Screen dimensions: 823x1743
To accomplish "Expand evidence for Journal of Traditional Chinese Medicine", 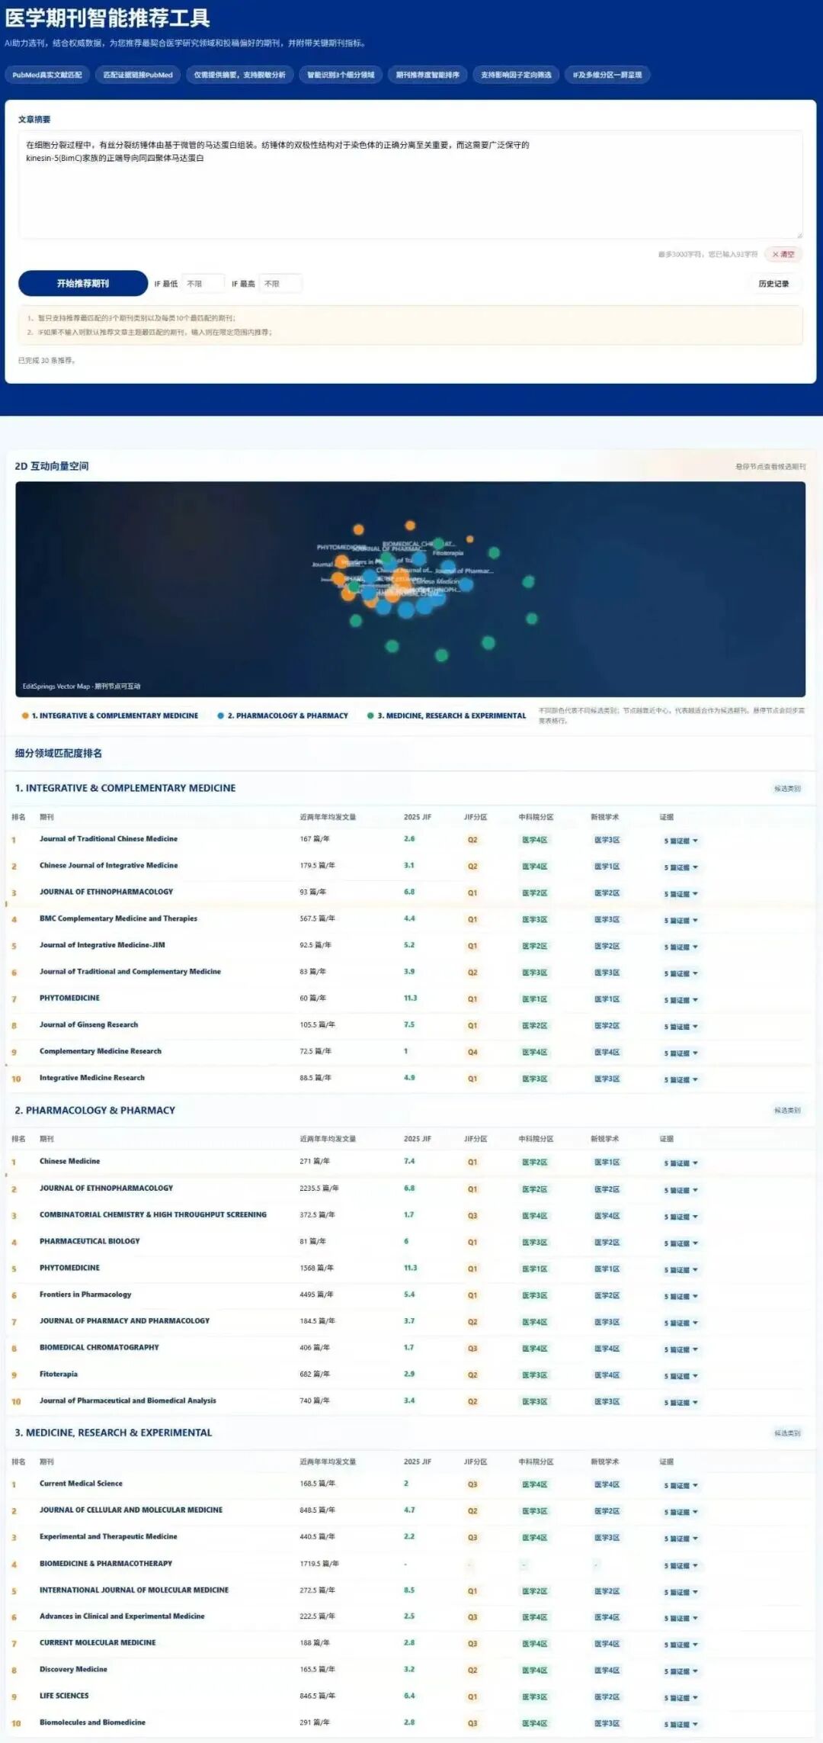I will 680,841.
